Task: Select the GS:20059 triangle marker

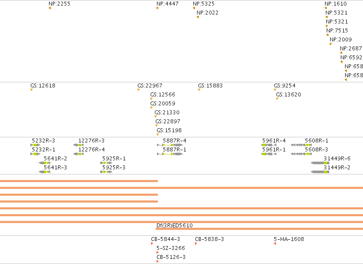Action: [x=151, y=108]
